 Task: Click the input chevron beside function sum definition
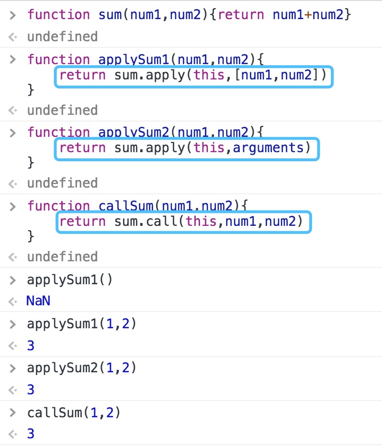pyautogui.click(x=13, y=15)
